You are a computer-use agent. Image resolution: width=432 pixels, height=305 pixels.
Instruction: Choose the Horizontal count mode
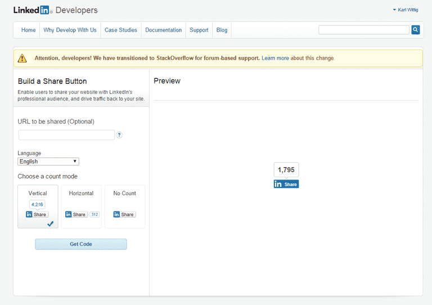click(81, 194)
